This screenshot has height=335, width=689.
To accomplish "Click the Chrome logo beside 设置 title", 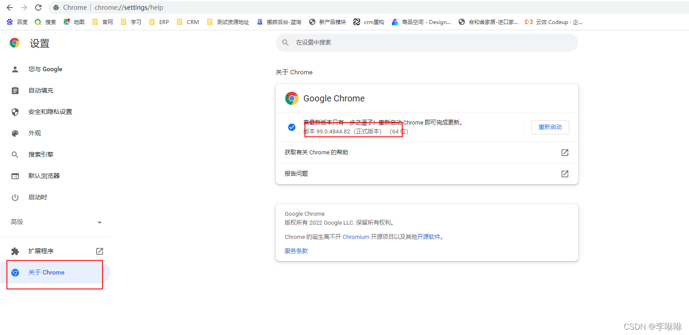I will (15, 43).
